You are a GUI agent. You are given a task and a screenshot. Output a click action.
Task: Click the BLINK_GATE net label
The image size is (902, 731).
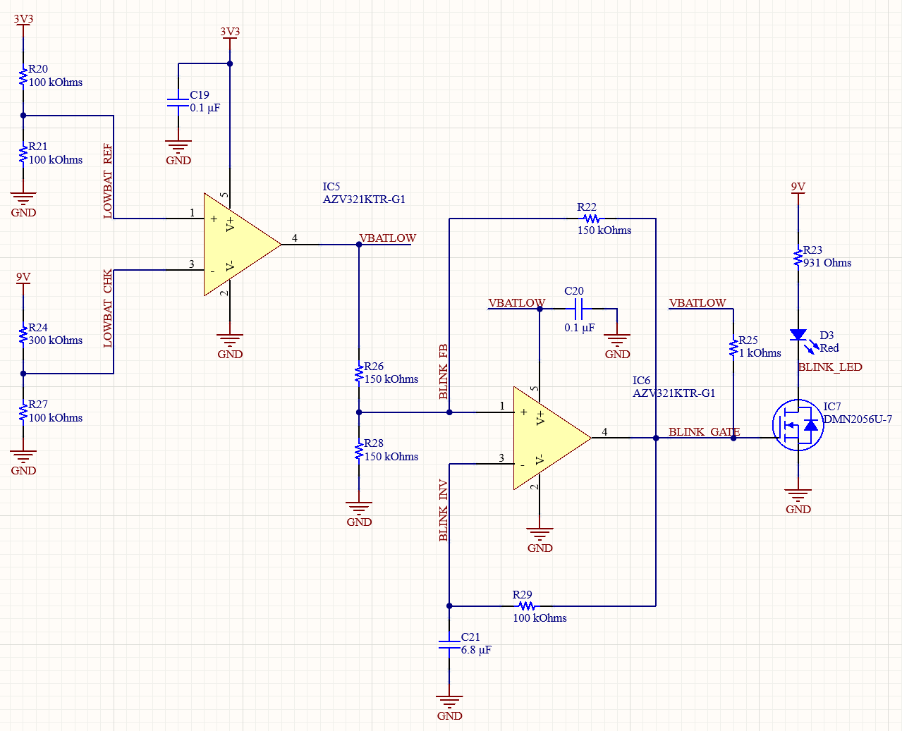click(x=705, y=432)
